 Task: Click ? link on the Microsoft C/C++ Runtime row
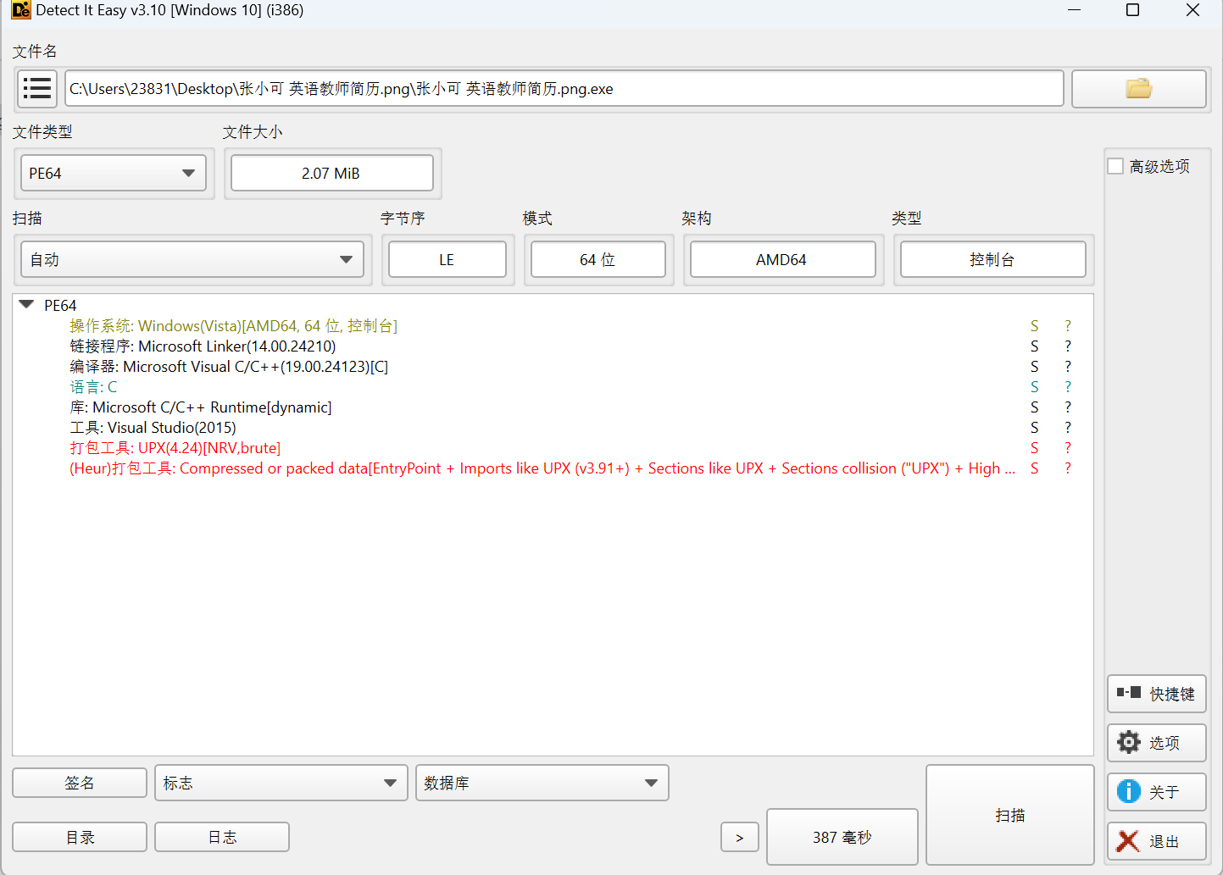[1068, 407]
